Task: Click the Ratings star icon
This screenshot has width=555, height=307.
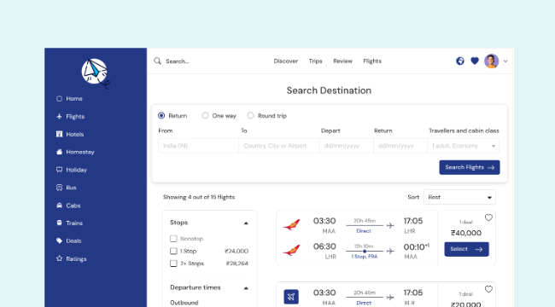Action: point(59,258)
